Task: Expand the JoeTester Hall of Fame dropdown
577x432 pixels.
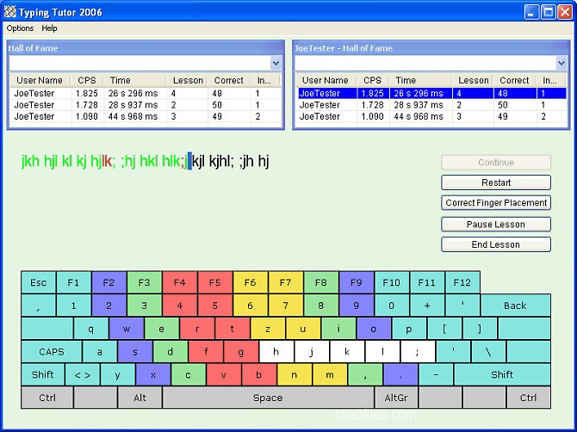Action: pyautogui.click(x=561, y=63)
